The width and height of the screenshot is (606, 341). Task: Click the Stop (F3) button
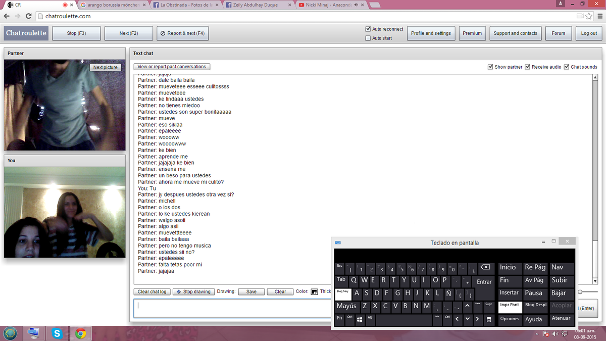(x=77, y=33)
